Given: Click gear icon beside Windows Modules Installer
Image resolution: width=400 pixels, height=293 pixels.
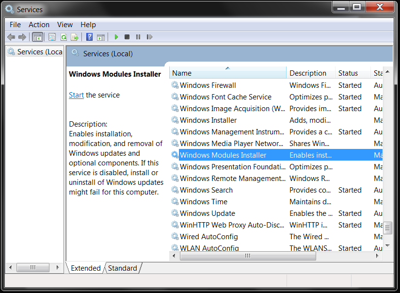Looking at the screenshot, I should 175,155.
